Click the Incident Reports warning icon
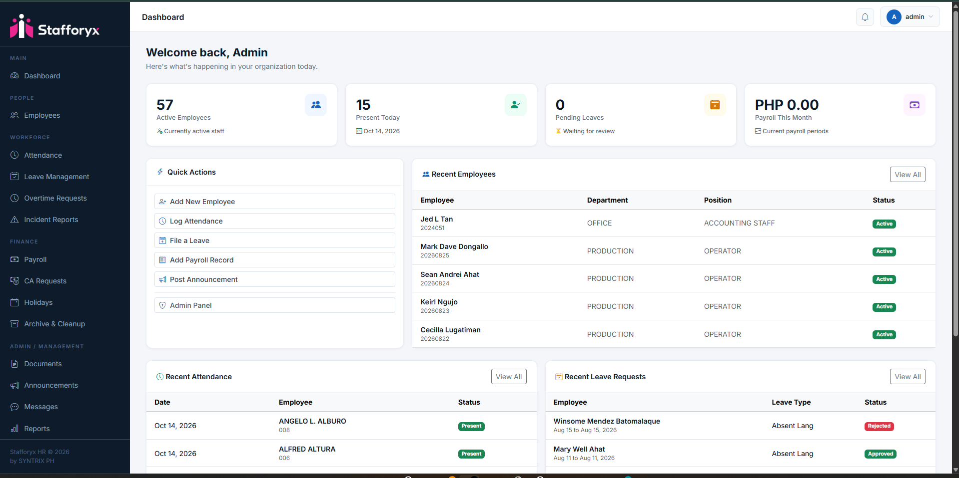959x478 pixels. 14,220
